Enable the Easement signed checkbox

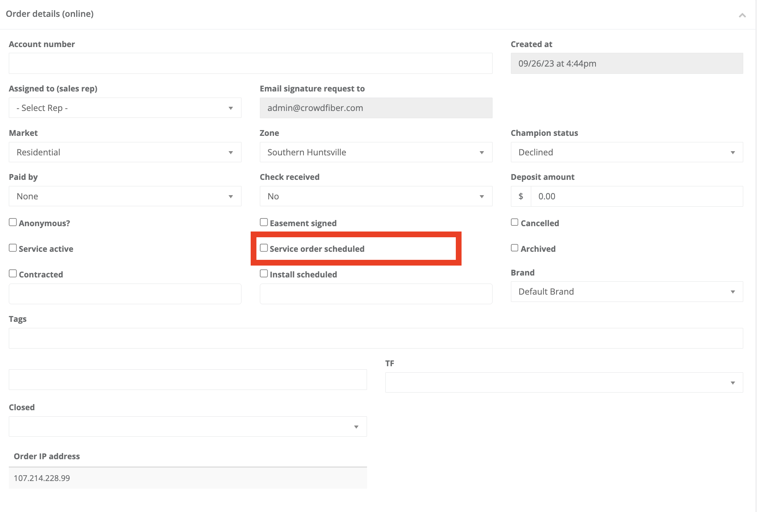point(264,222)
